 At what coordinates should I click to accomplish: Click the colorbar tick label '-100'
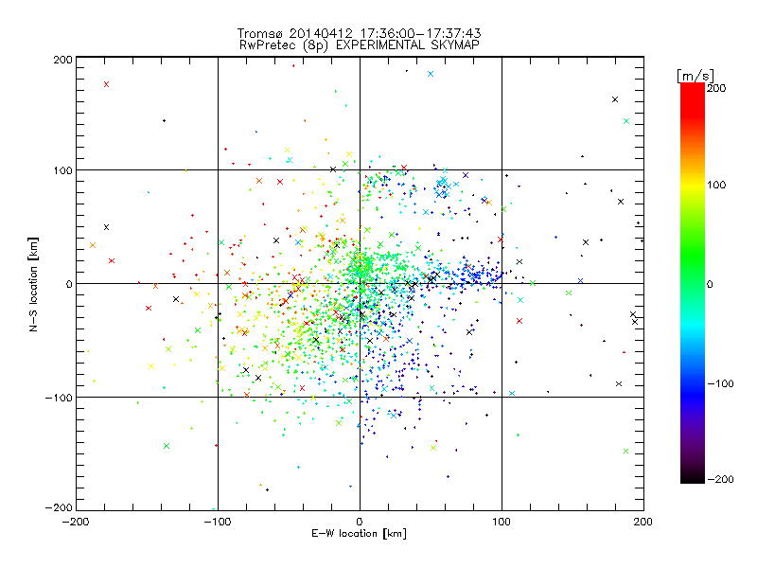(x=720, y=384)
